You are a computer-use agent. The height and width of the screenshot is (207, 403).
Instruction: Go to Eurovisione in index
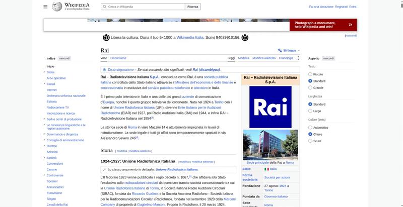click(x=54, y=193)
